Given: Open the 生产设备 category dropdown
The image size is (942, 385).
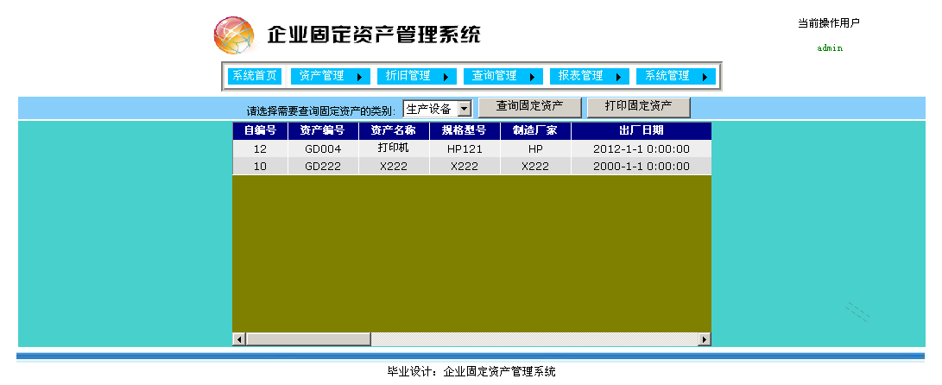Looking at the screenshot, I should [438, 109].
